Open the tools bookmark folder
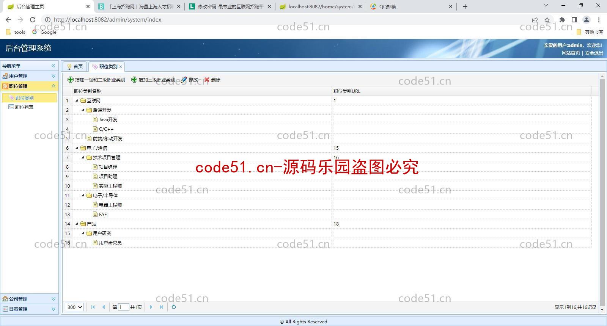The image size is (607, 326). click(16, 32)
